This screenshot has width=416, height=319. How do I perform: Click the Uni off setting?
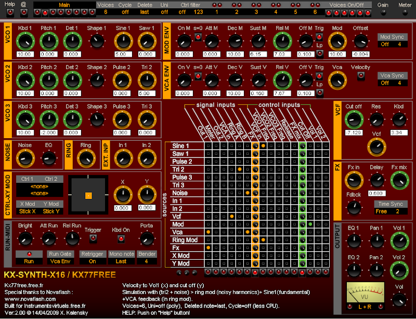164,12
